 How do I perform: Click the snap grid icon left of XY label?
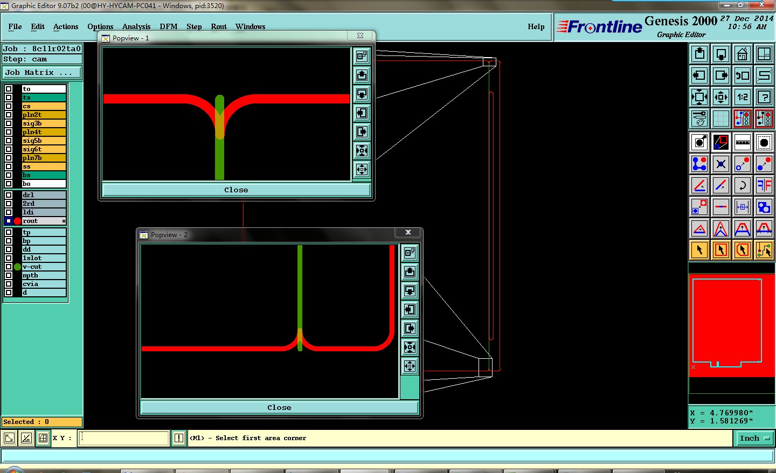click(43, 438)
